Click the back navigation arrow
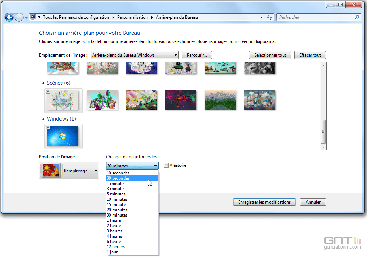Screen dimensions: 367x257 click(x=9, y=17)
